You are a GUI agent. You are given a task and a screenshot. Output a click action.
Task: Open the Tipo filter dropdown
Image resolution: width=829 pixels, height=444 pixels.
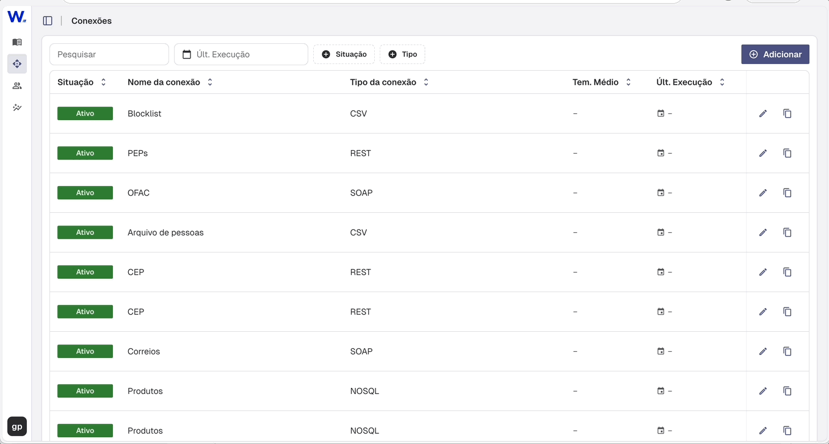point(402,54)
